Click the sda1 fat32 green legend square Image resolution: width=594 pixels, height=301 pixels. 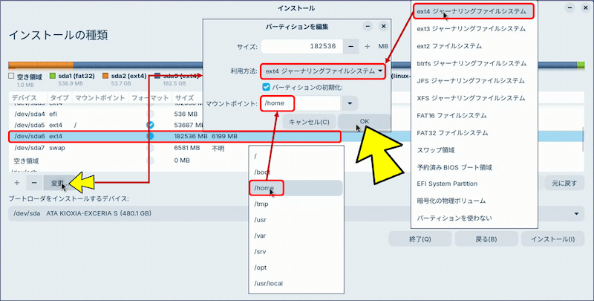coord(53,76)
